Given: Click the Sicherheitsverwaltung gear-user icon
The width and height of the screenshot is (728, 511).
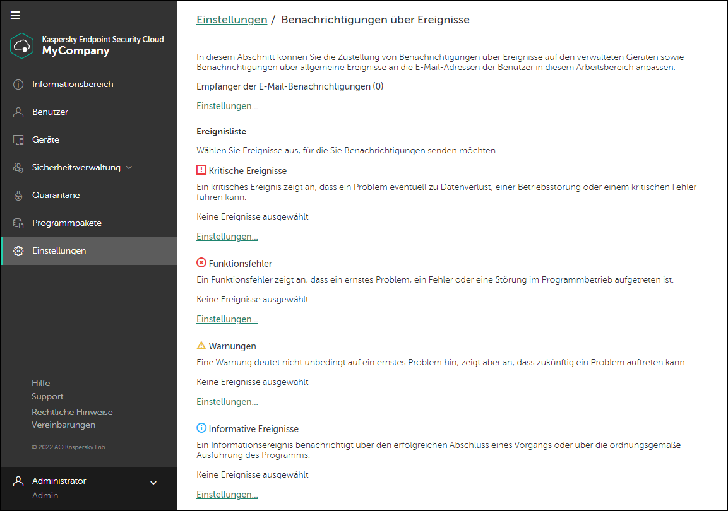Looking at the screenshot, I should (x=18, y=168).
